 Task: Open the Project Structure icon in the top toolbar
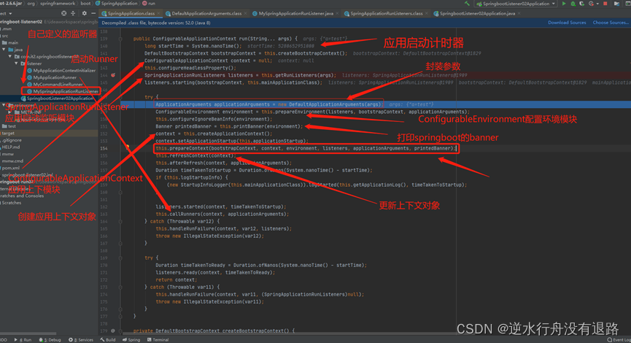[x=616, y=4]
